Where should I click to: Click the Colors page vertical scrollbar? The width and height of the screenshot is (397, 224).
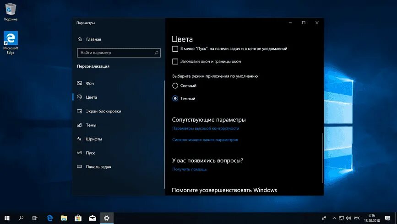pyautogui.click(x=323, y=158)
